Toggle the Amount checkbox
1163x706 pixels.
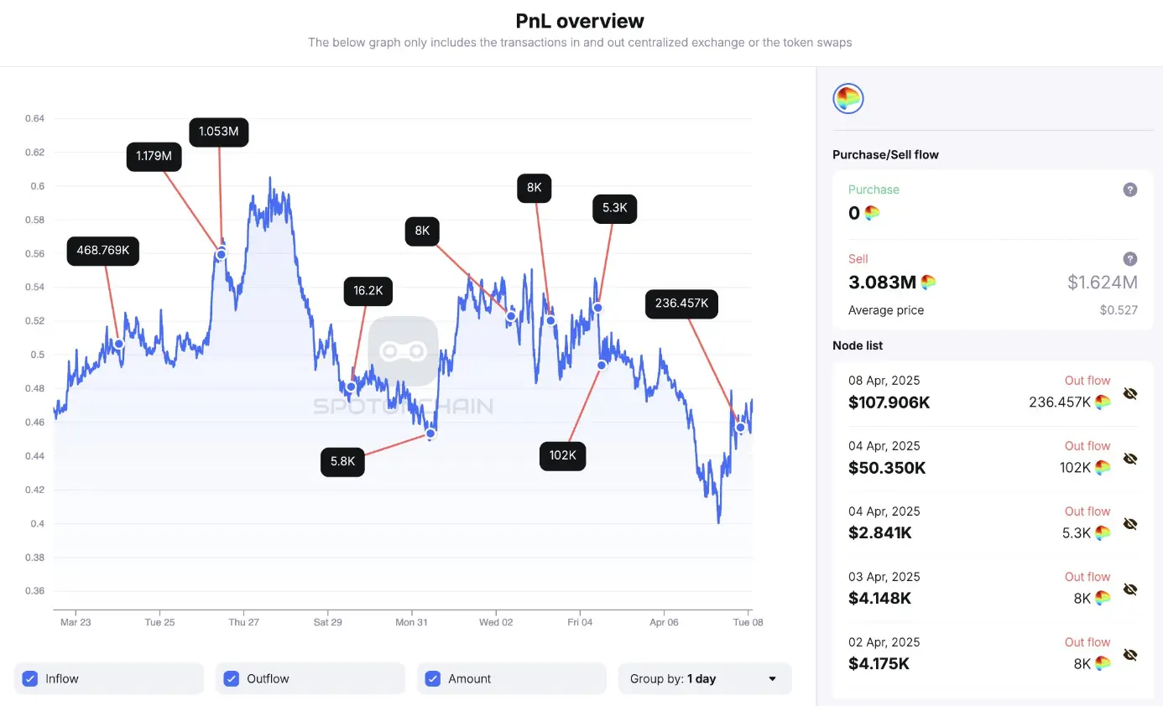click(x=433, y=679)
